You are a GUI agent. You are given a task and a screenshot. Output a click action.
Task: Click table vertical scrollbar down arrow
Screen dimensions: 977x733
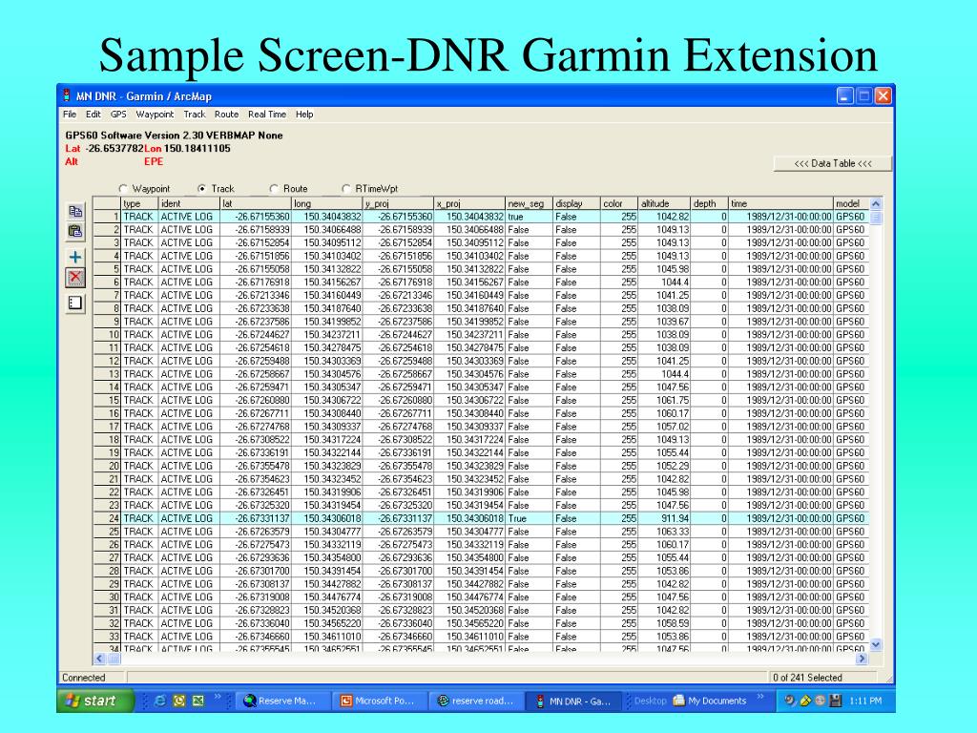(876, 644)
